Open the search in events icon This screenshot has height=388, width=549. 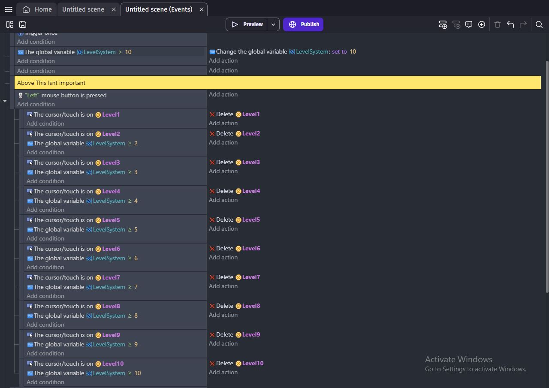click(539, 24)
